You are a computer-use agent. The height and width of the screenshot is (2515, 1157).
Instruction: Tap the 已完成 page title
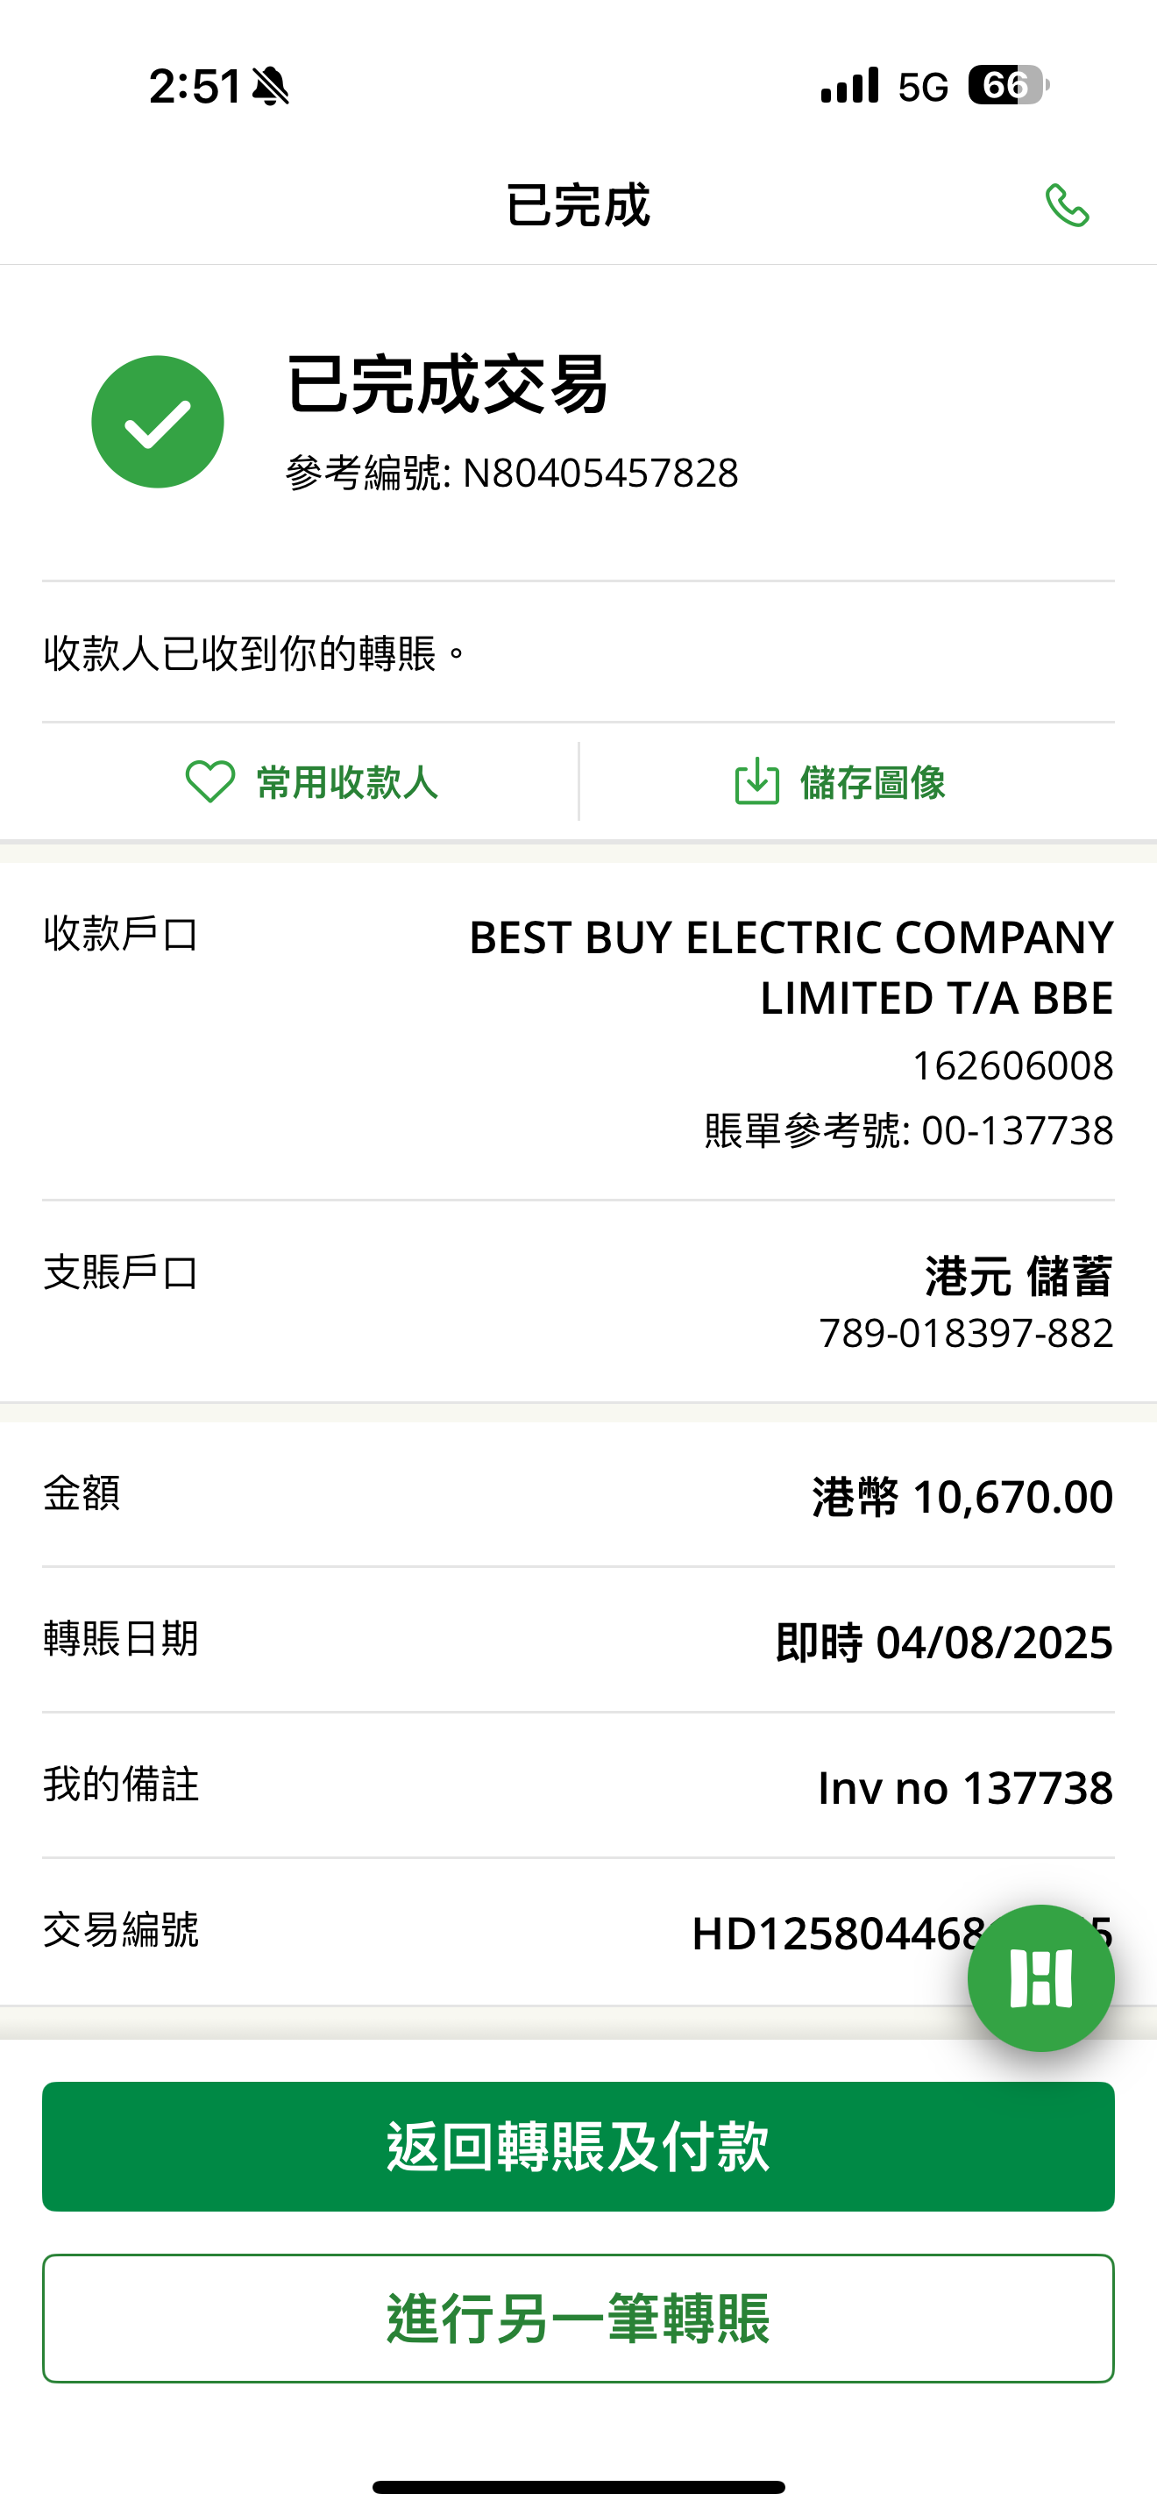click(x=578, y=205)
